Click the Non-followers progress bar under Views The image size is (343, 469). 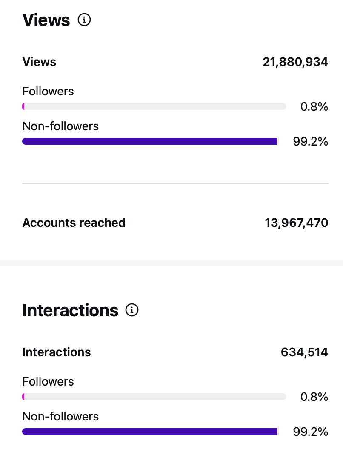(x=149, y=141)
